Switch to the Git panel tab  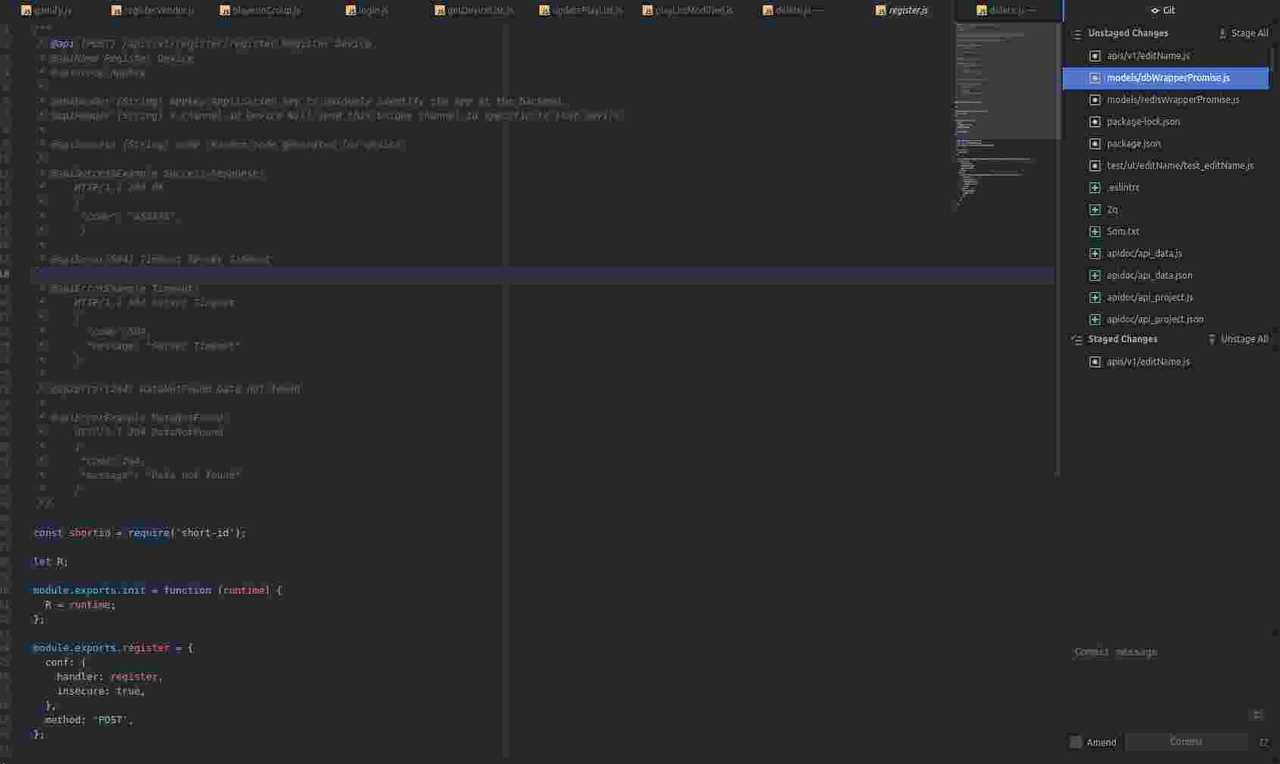pyautogui.click(x=1163, y=11)
